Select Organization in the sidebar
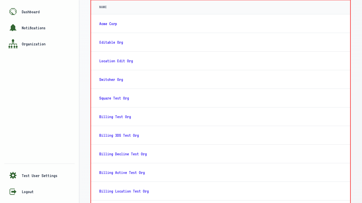This screenshot has width=362, height=203. (x=40, y=44)
